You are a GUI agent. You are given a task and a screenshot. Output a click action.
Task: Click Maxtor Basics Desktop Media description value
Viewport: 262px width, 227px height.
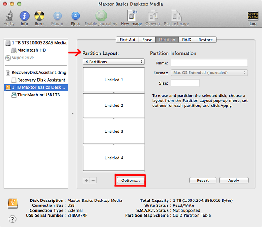(x=95, y=200)
